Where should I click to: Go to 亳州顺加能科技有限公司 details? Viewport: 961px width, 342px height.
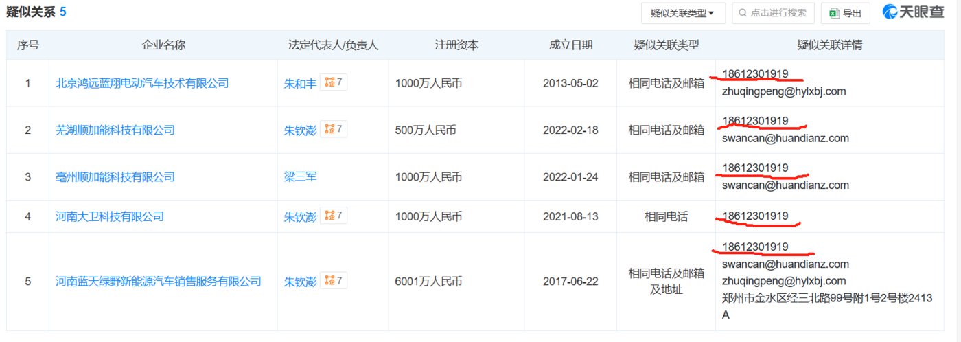[x=115, y=176]
